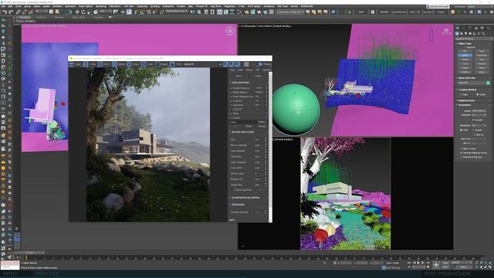Open the Rendering menu

click(x=101, y=6)
